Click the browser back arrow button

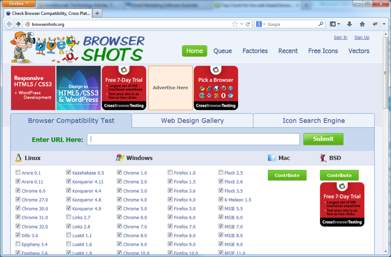point(9,24)
